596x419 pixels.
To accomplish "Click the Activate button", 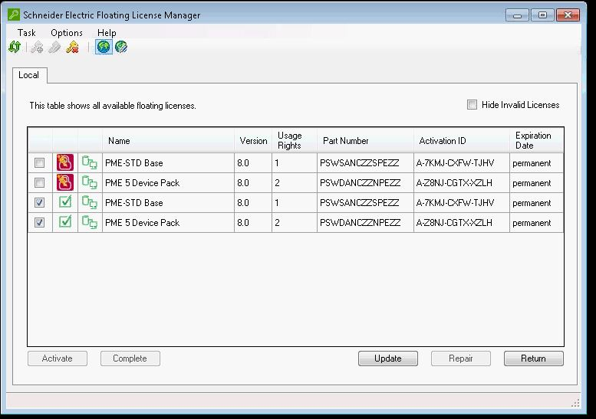I will pos(58,358).
